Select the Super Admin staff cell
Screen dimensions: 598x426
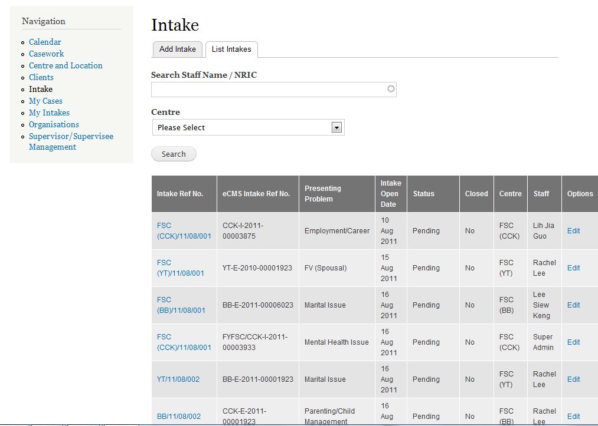544,342
